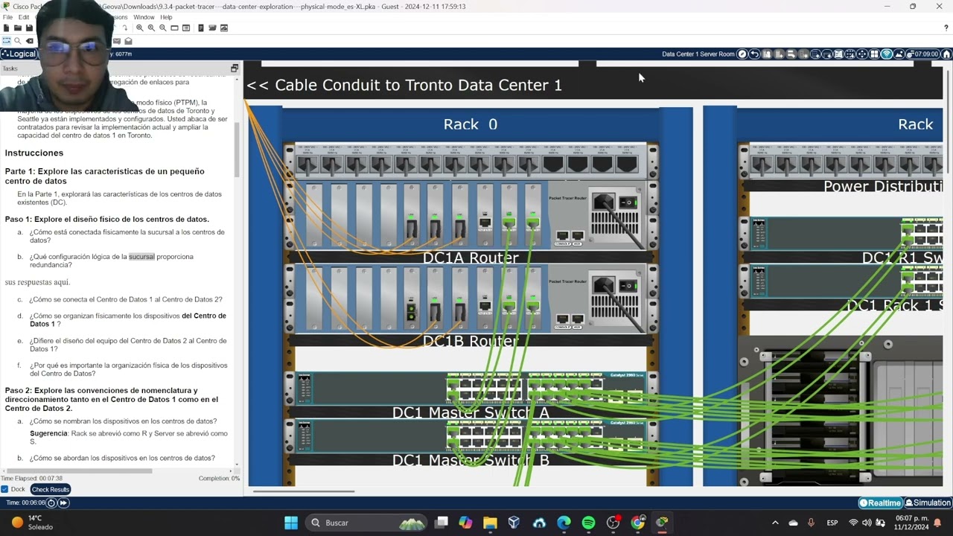Click the 'Data Center 1 Server Room' location label
This screenshot has height=536, width=953.
pos(698,54)
